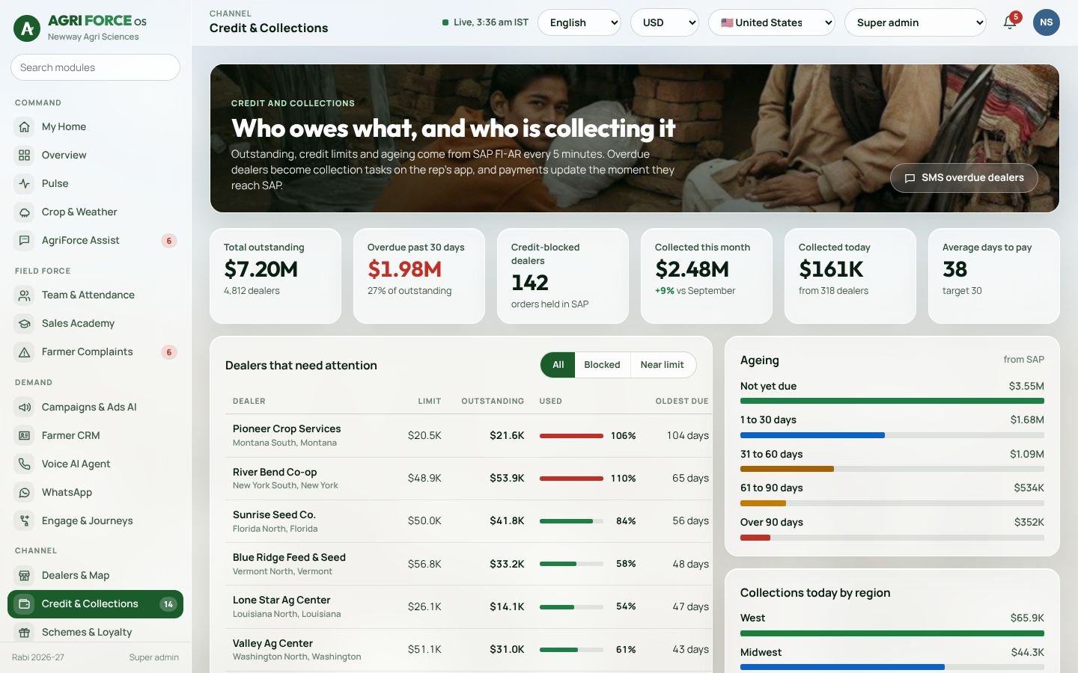Image resolution: width=1078 pixels, height=673 pixels.
Task: Open the English language dropdown
Action: point(579,22)
